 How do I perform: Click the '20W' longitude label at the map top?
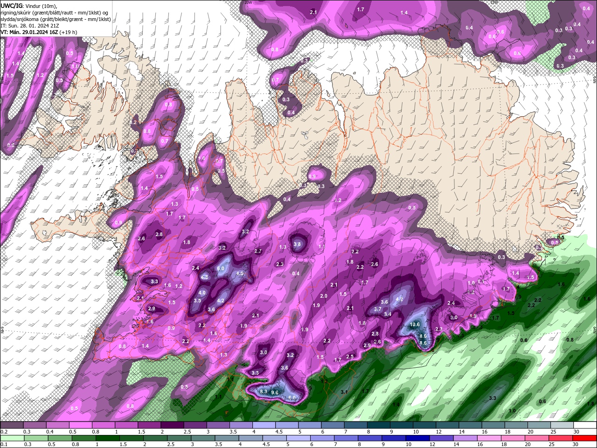coord(248,2)
